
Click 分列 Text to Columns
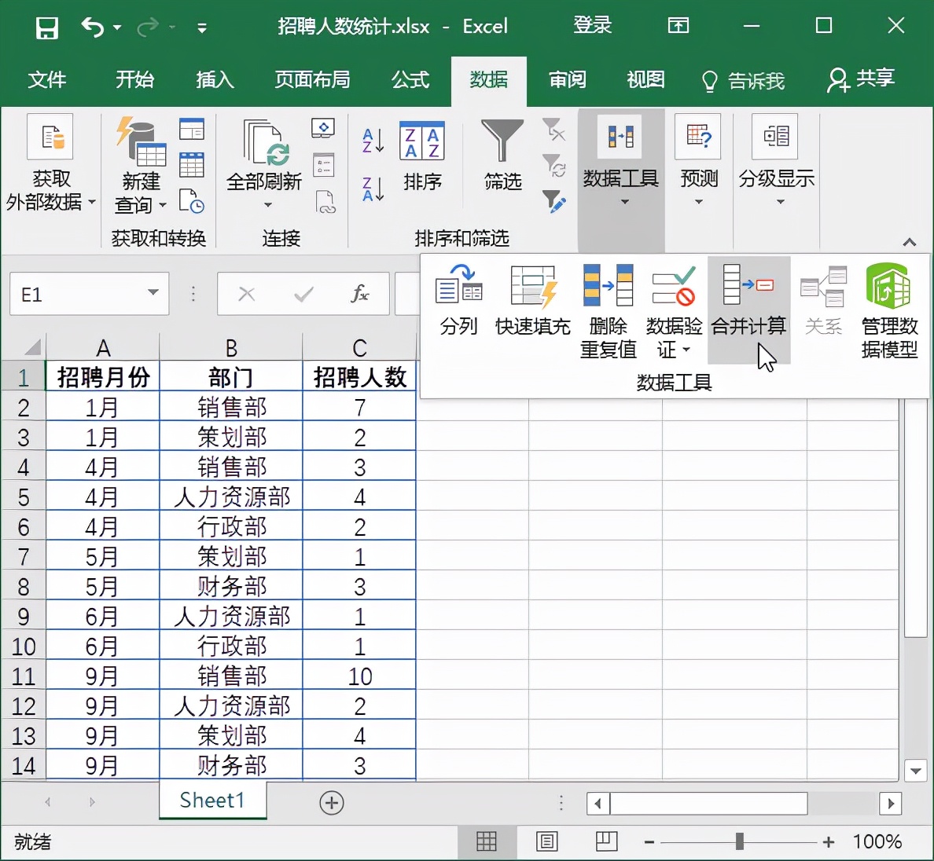coord(458,300)
